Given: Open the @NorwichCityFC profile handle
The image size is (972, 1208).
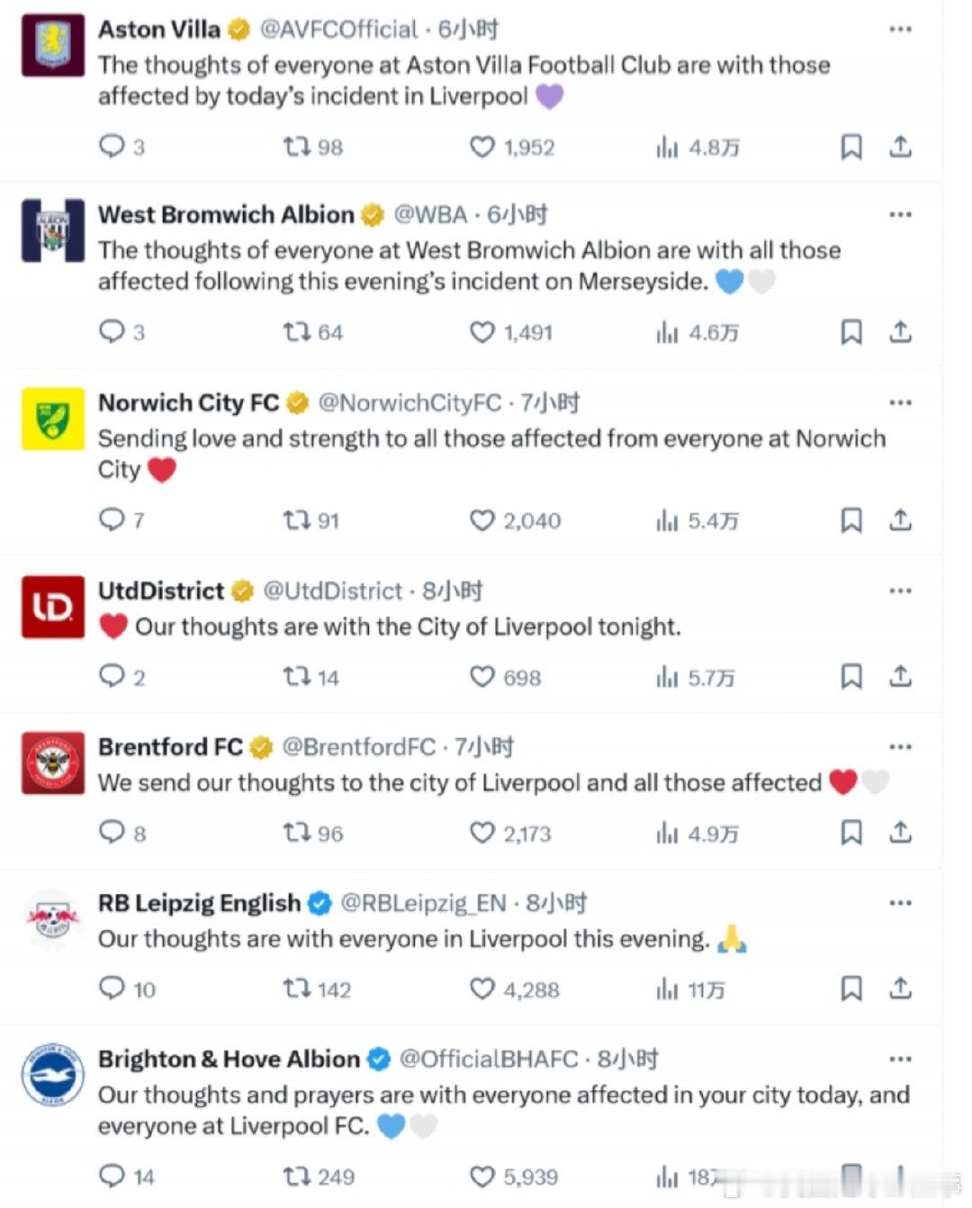Looking at the screenshot, I should (409, 402).
